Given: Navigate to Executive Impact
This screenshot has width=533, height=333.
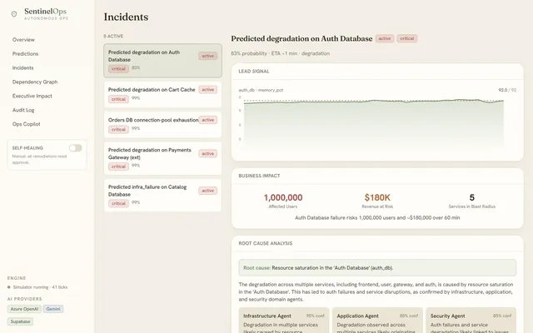Looking at the screenshot, I should [x=32, y=96].
